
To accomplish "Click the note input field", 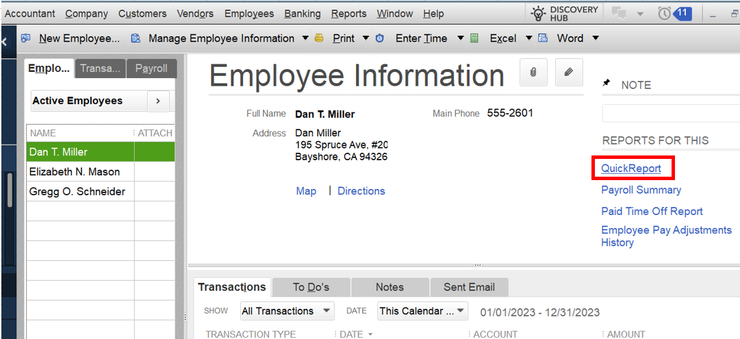I will 669,113.
